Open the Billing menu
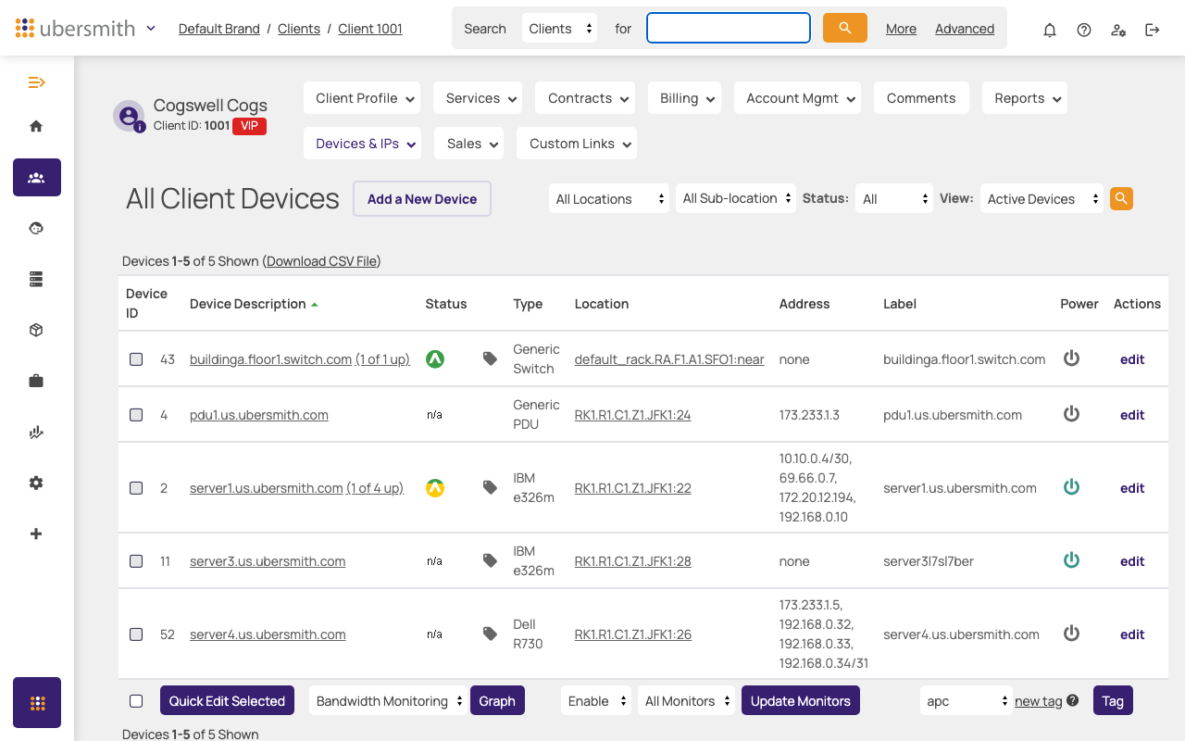This screenshot has height=741, width=1185. (684, 98)
